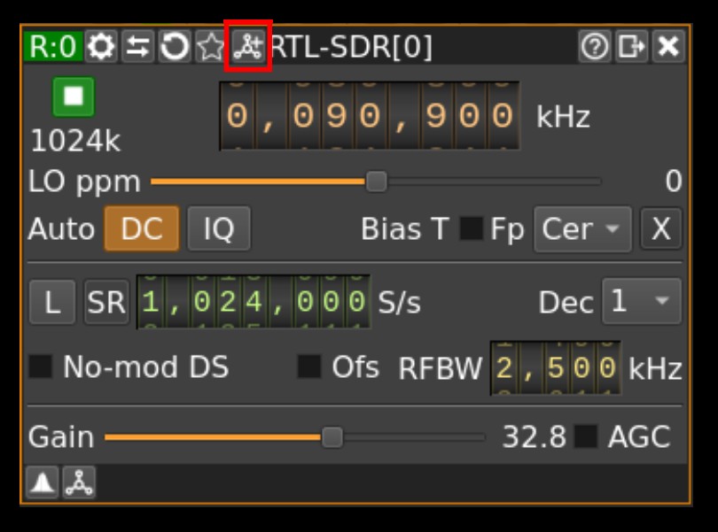Close the RTL-SDR device panel
Image resolution: width=718 pixels, height=532 pixels.
(668, 46)
